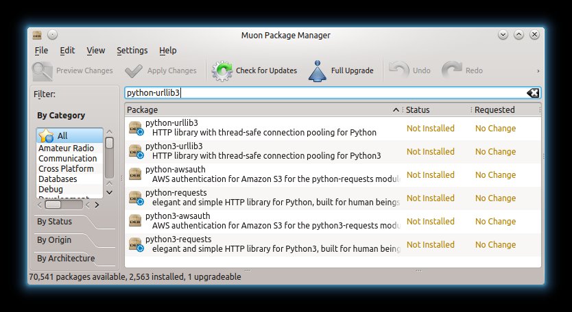The width and height of the screenshot is (572, 312).
Task: Click the Redo arrow icon
Action: coord(451,70)
